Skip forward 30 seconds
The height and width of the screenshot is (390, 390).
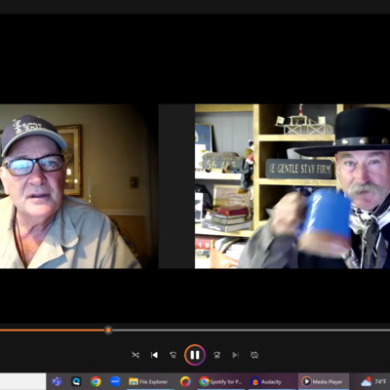click(216, 355)
